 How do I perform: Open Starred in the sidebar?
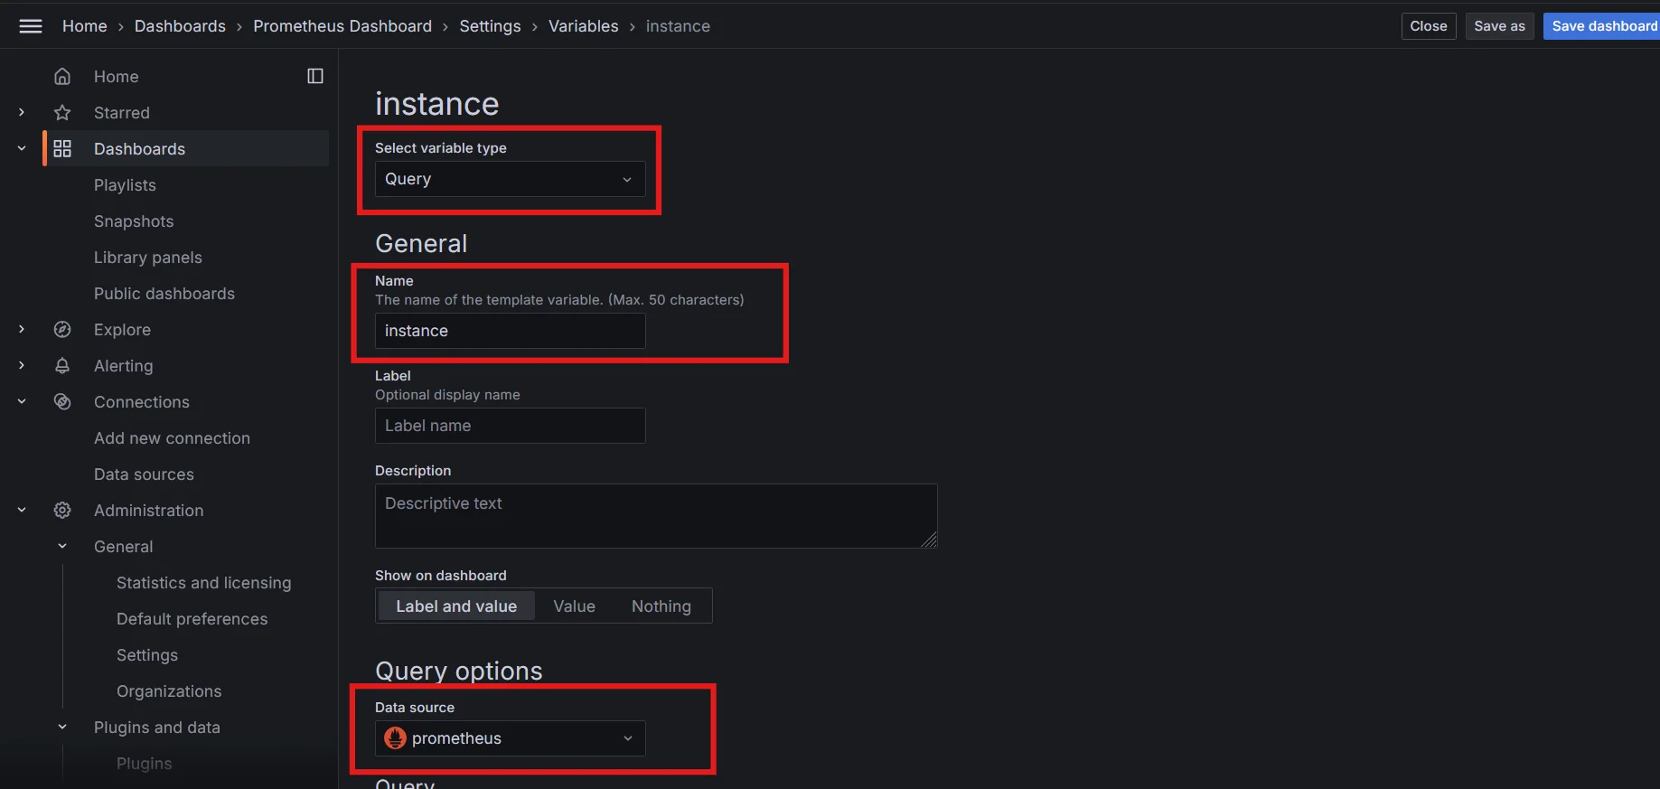point(122,113)
